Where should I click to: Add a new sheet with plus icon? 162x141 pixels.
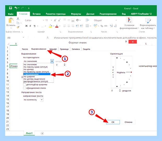click(x=42, y=133)
